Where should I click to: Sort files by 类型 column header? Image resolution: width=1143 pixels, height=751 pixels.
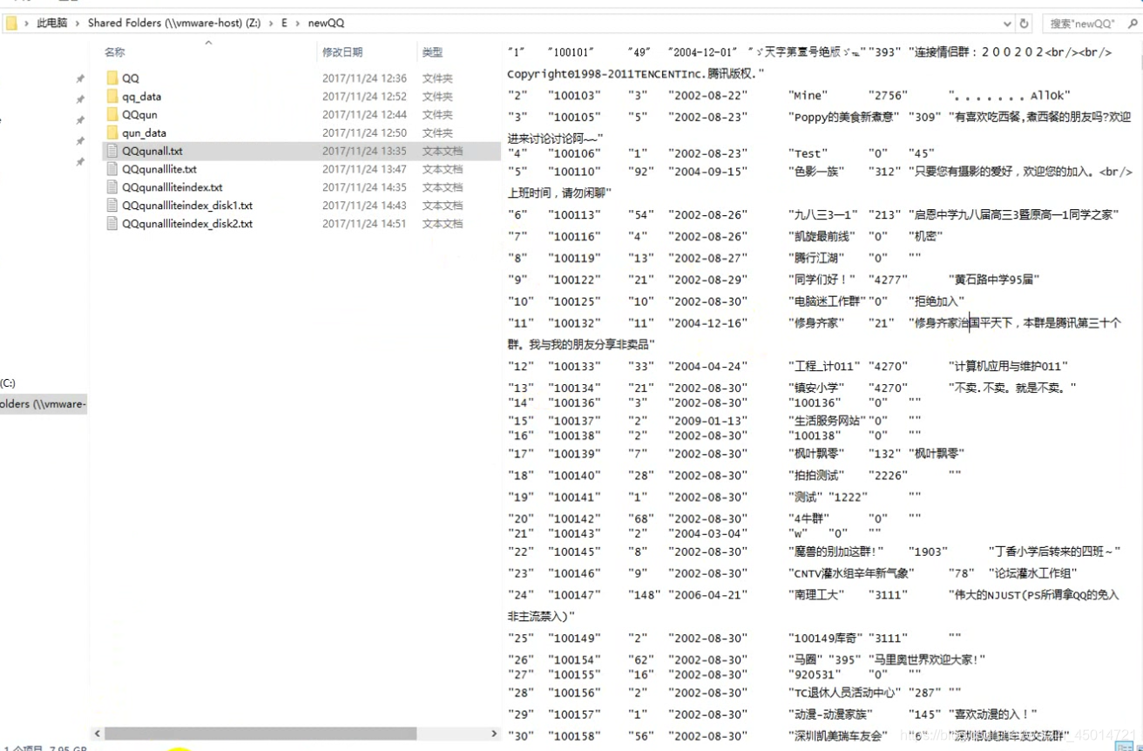click(432, 52)
